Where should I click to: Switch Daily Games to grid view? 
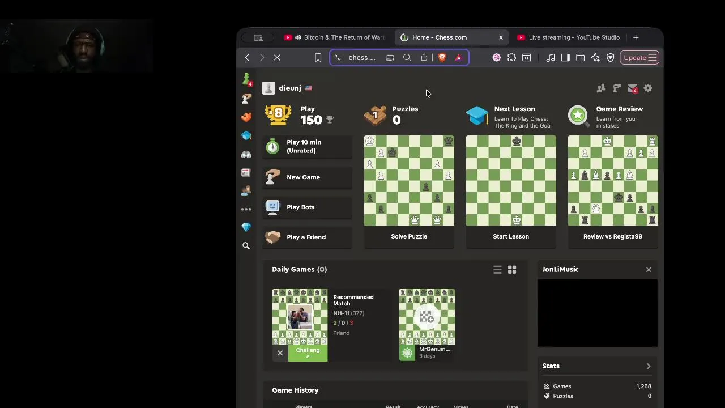click(x=512, y=270)
